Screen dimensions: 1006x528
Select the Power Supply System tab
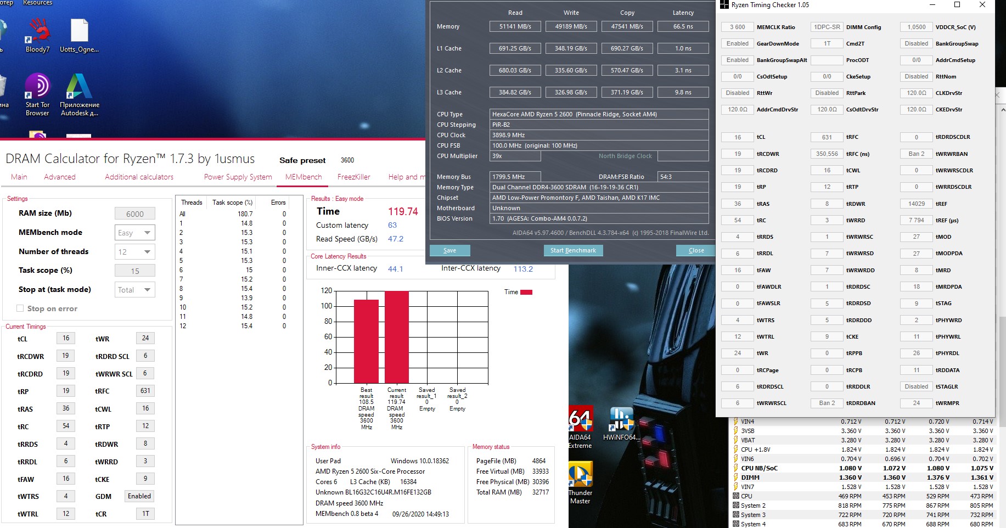pos(238,177)
